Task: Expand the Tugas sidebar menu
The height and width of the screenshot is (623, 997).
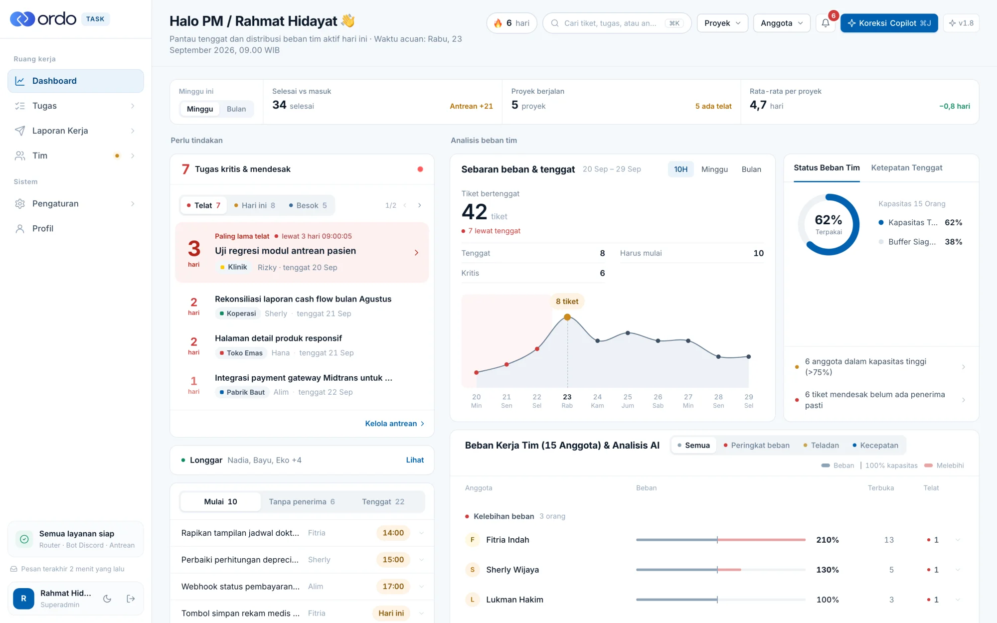Action: pos(133,106)
